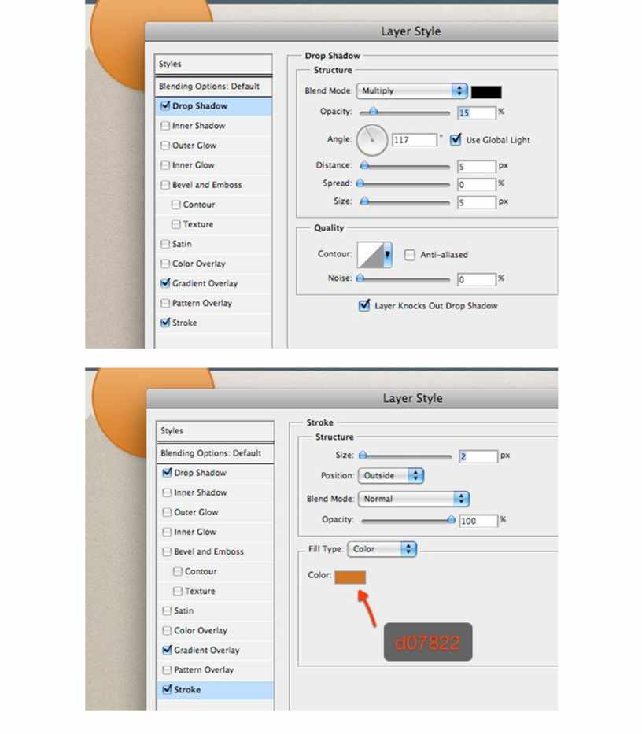Enable Satin in the top dialog
The height and width of the screenshot is (734, 642).
165,244
